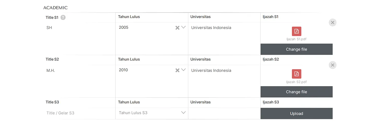Expand the Tahun Lulus S2 dropdown arrow
The image size is (376, 123).
[183, 70]
